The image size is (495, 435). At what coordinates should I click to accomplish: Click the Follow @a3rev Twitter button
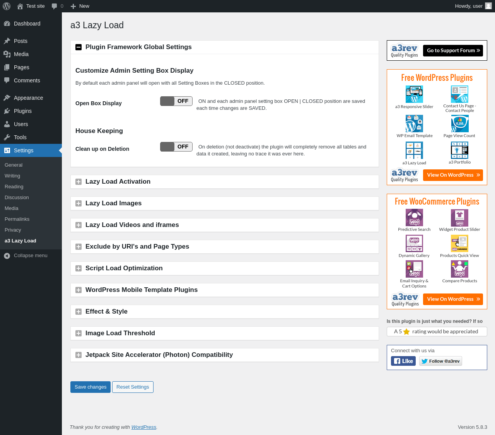click(440, 361)
